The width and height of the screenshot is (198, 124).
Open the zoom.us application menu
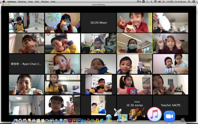11,1
